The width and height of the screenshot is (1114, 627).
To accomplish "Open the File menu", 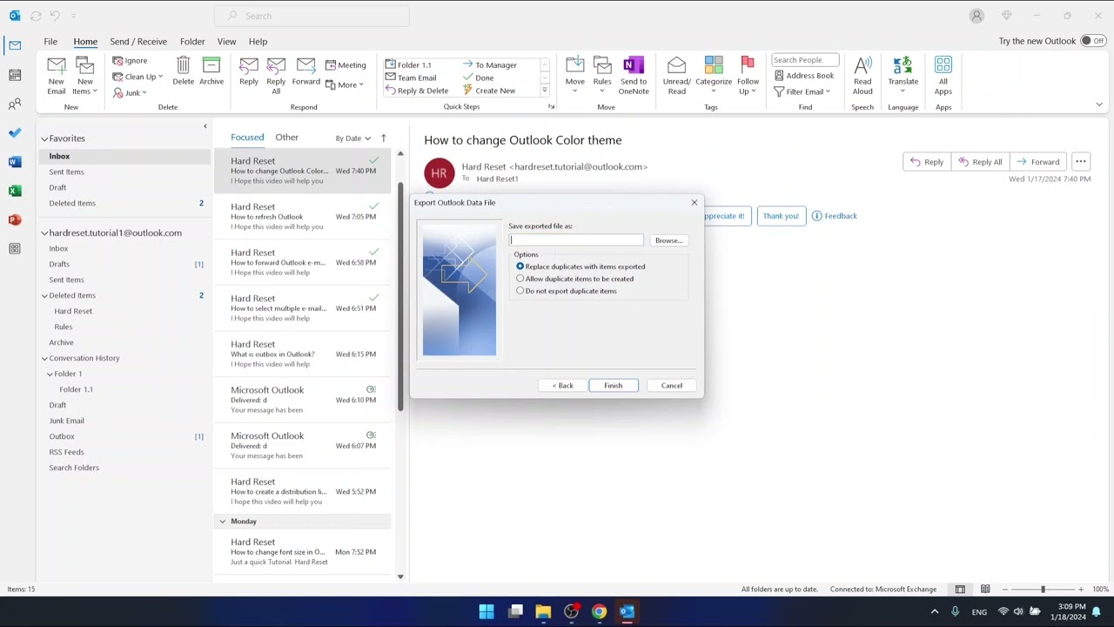I will tap(50, 41).
